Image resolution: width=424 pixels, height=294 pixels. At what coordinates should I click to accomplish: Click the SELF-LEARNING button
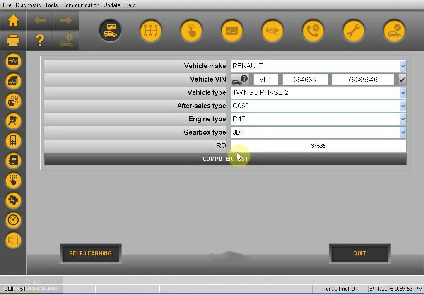90,254
